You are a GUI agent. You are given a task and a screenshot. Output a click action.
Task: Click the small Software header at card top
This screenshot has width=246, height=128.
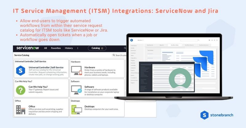pos(75,81)
